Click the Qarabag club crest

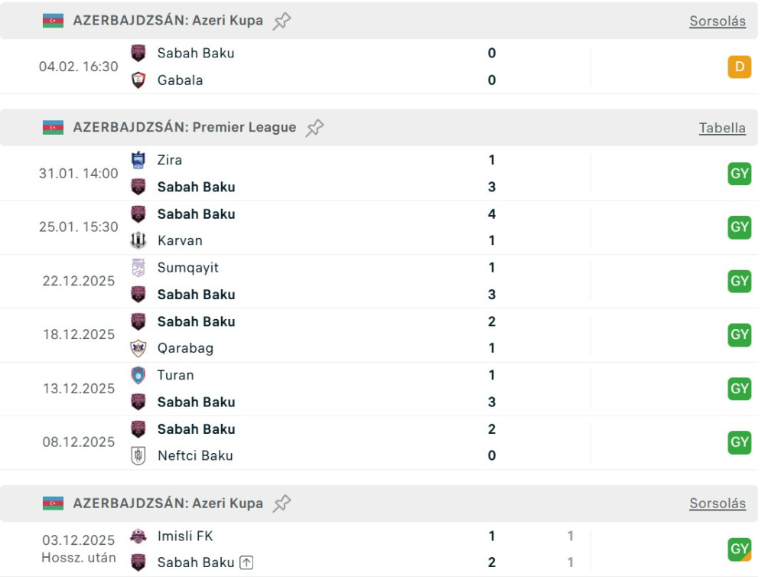tap(138, 348)
